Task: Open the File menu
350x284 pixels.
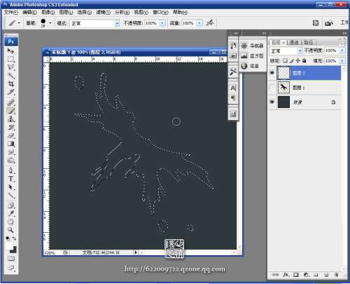Action: pyautogui.click(x=11, y=13)
